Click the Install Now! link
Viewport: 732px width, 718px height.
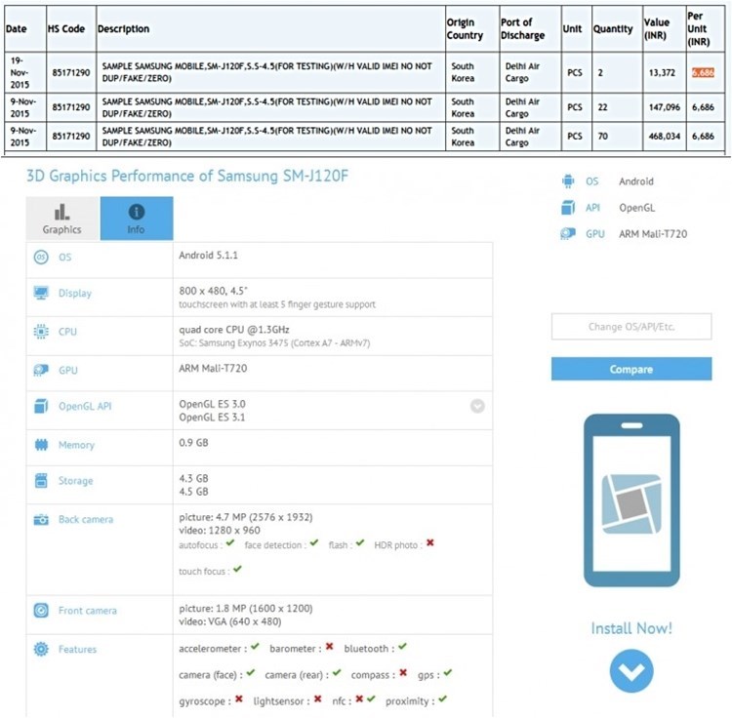631,628
